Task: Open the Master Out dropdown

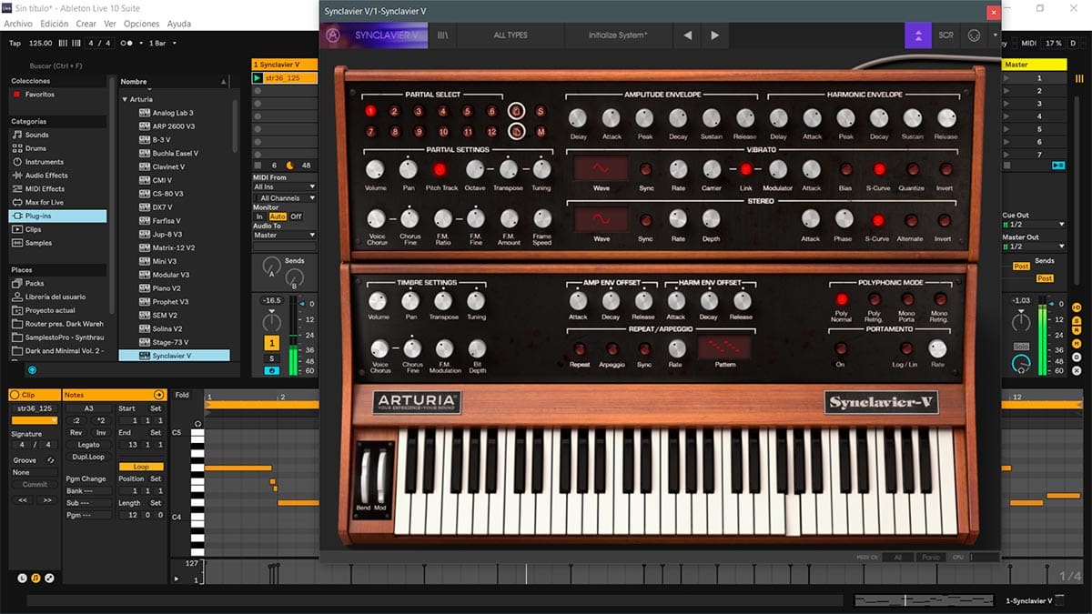Action: [1035, 247]
